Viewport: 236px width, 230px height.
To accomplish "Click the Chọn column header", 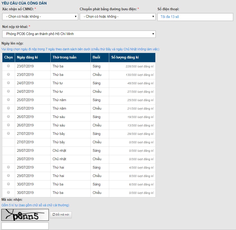I will coord(9,57).
